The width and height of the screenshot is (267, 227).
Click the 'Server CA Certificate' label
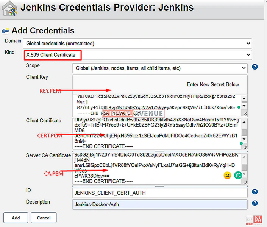point(48,155)
